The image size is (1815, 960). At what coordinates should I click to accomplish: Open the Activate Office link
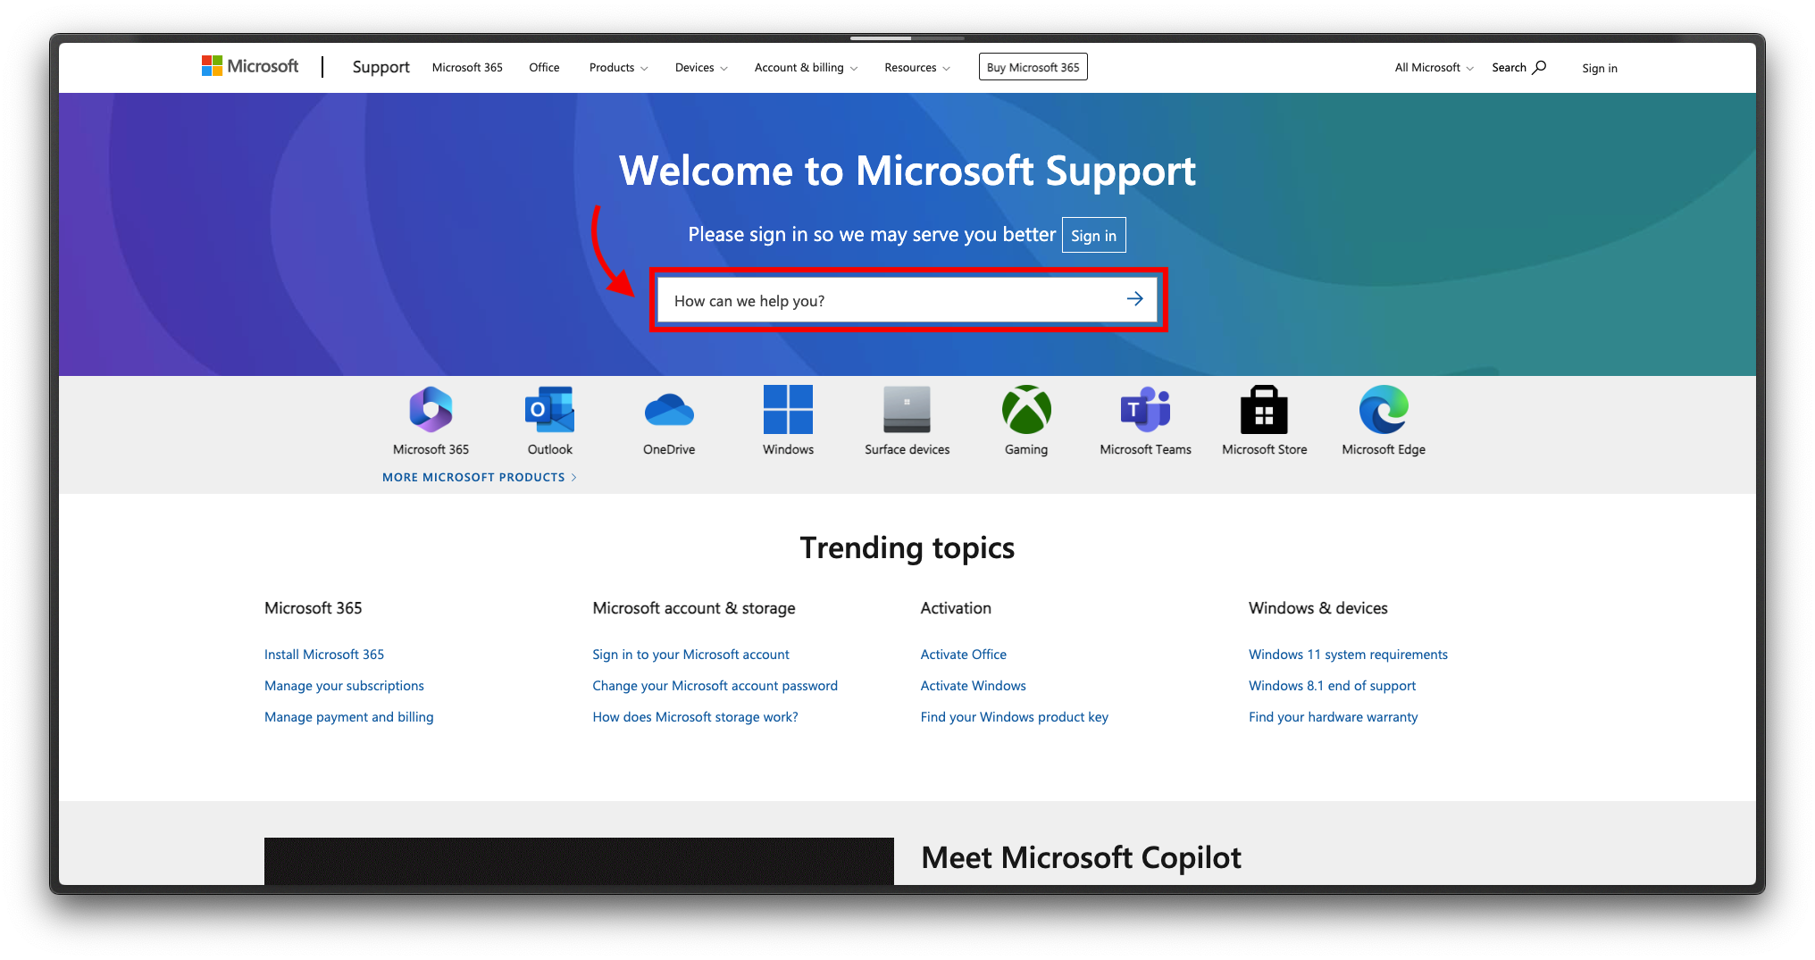[964, 655]
